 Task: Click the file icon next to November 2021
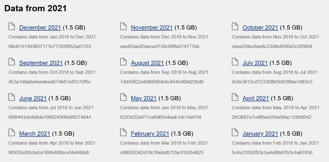pyautogui.click(x=123, y=27)
